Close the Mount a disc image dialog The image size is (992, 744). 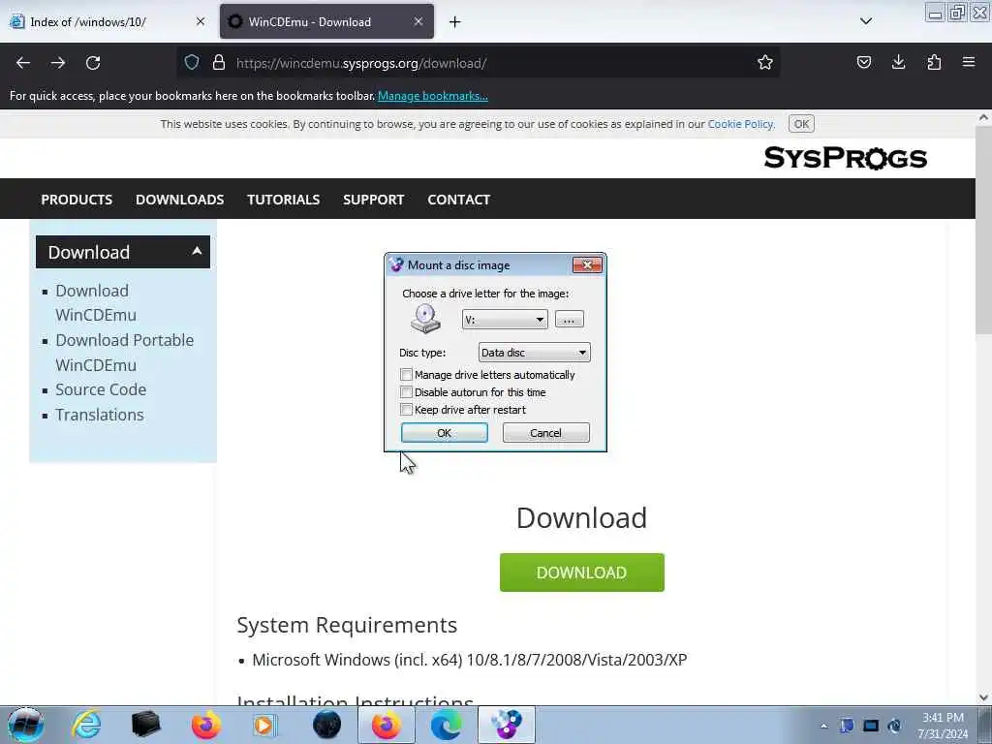587,264
